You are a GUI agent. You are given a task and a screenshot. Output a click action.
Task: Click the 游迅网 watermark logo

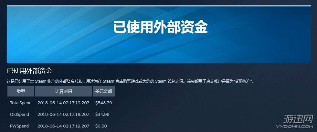[298, 119]
